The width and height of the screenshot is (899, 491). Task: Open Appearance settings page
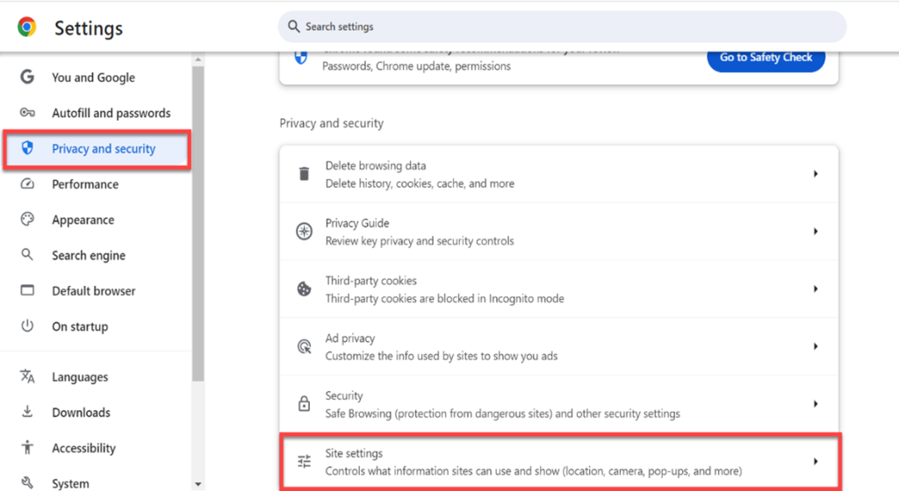83,220
